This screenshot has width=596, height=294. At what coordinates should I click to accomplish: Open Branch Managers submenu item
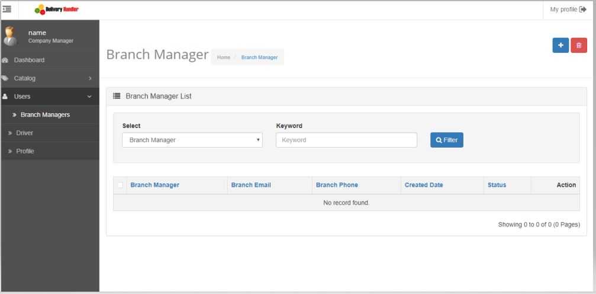coord(50,114)
